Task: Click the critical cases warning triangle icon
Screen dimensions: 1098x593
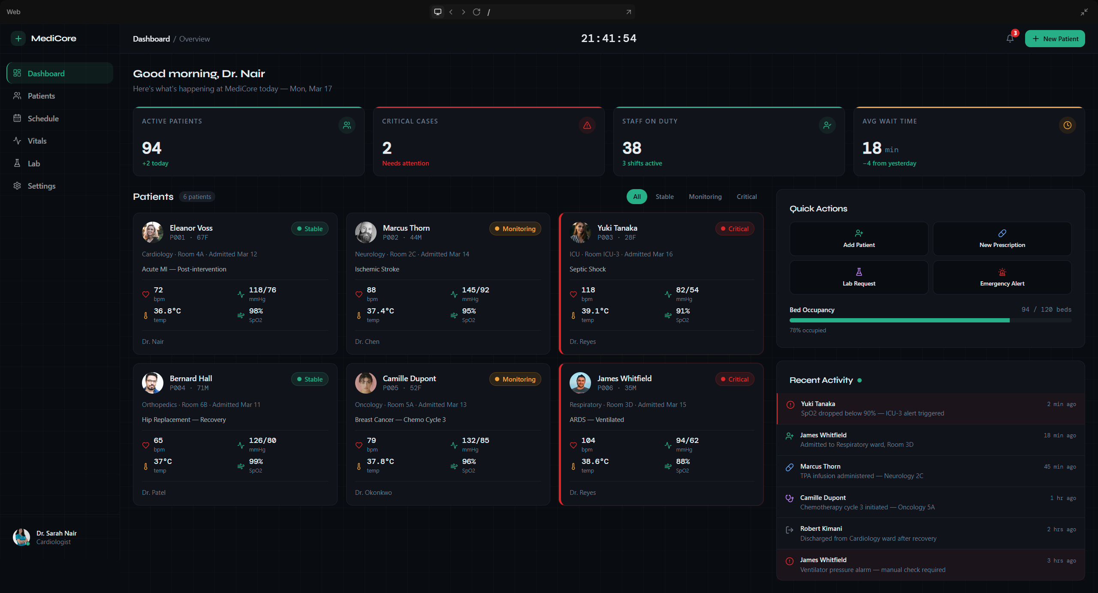Action: point(587,125)
